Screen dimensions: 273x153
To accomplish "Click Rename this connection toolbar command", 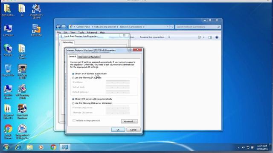I will (152, 37).
